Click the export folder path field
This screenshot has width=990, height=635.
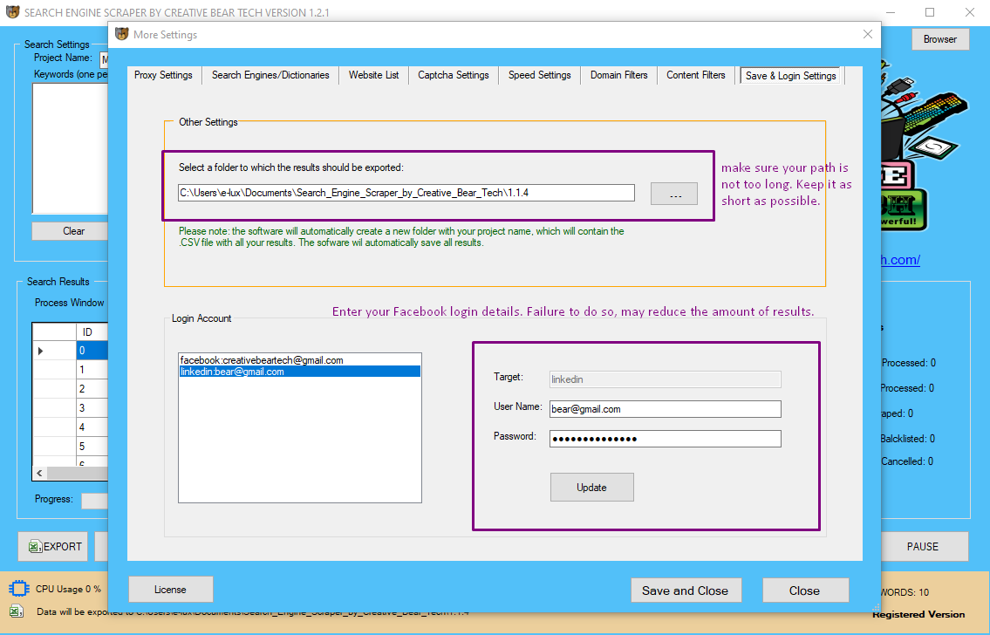pos(406,193)
